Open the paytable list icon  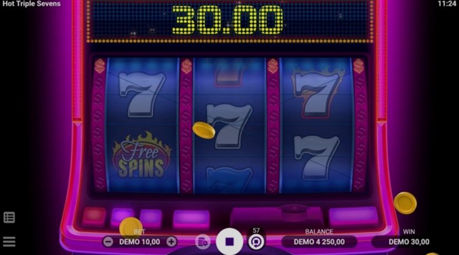coord(9,218)
